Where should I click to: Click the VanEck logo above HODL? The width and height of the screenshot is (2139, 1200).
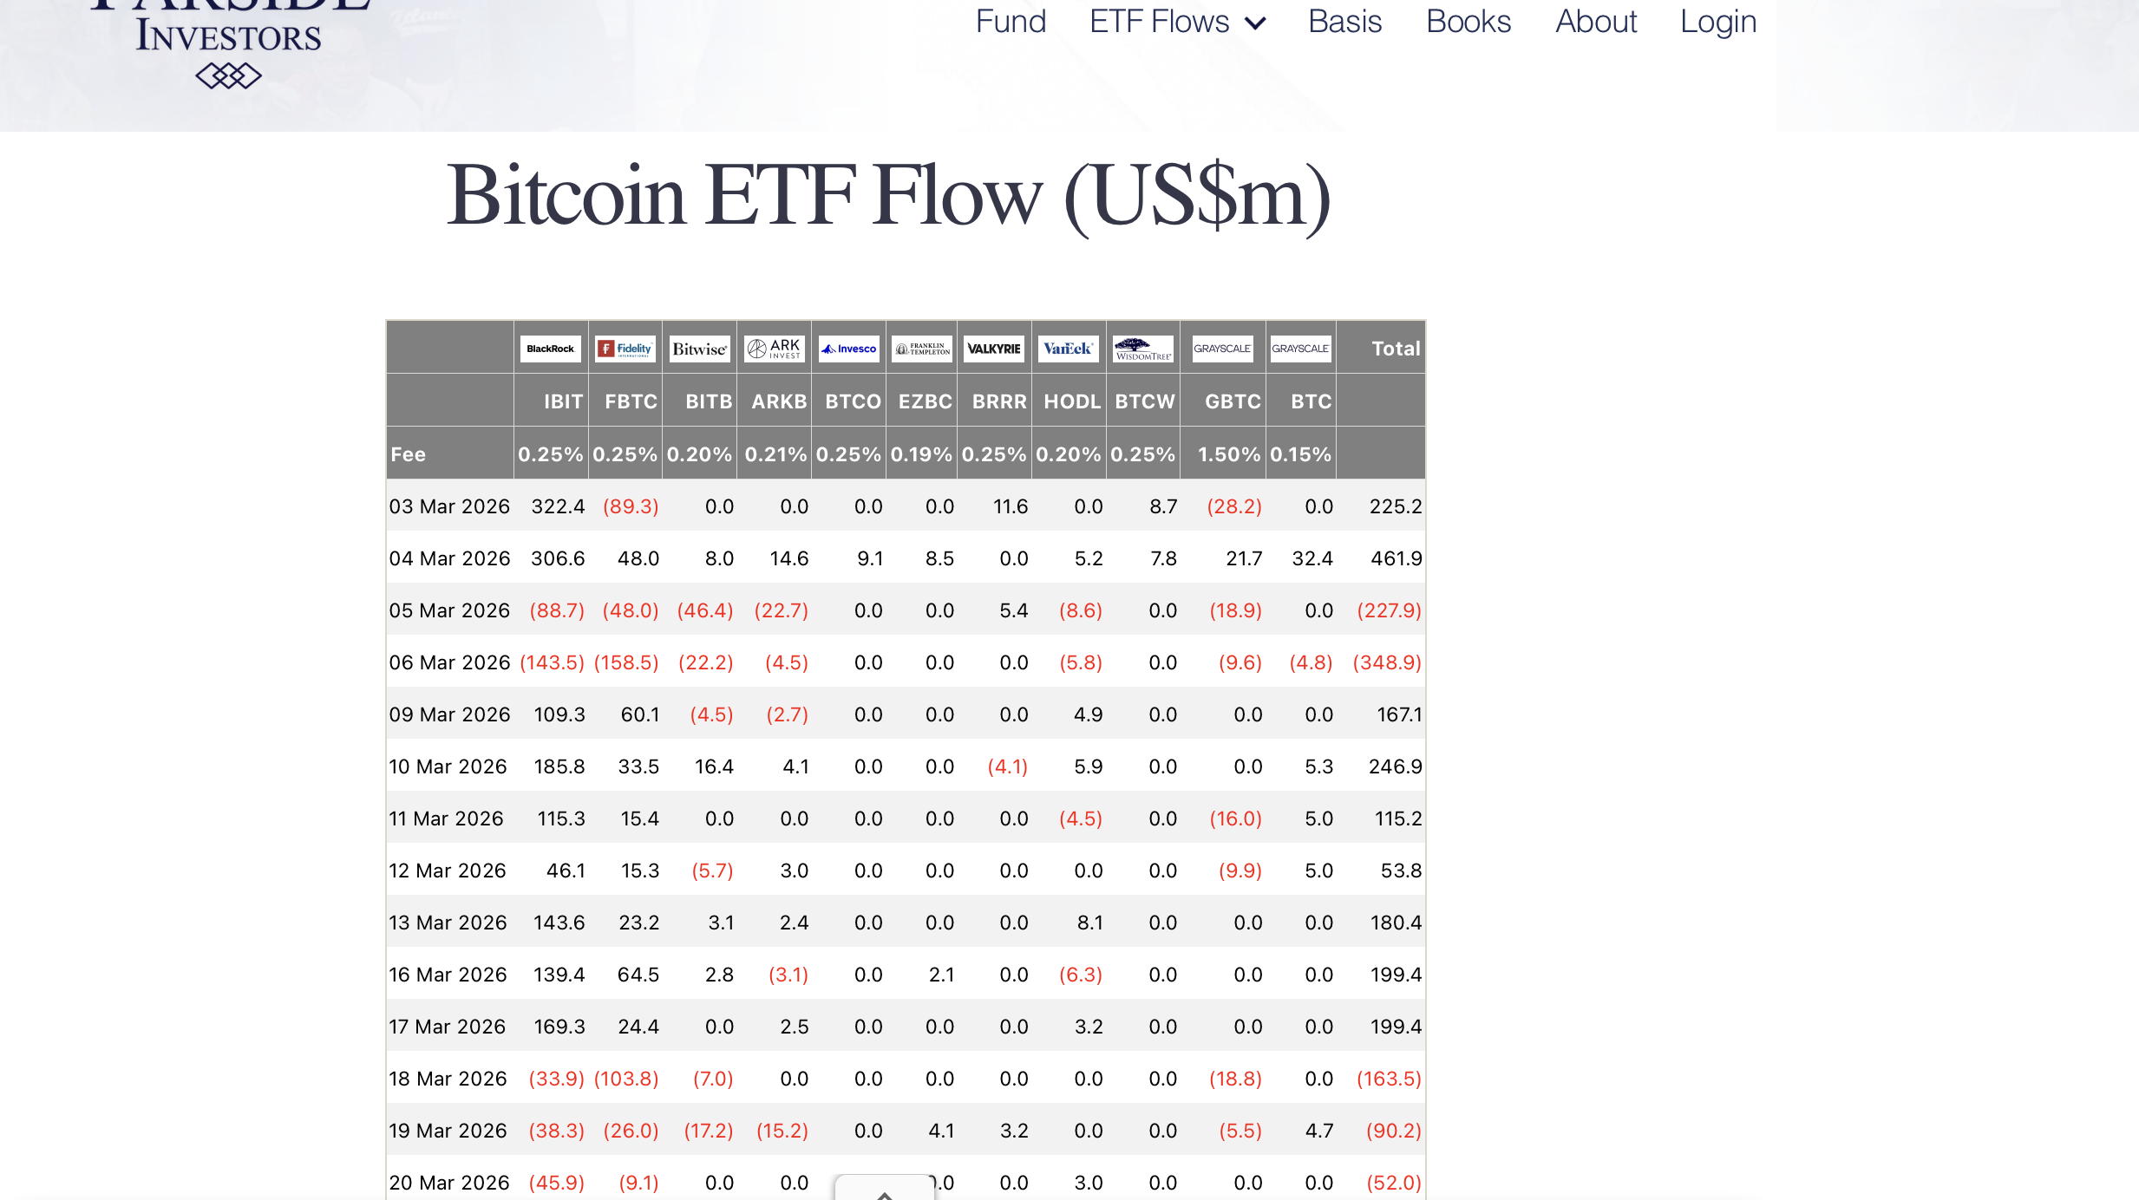1068,349
